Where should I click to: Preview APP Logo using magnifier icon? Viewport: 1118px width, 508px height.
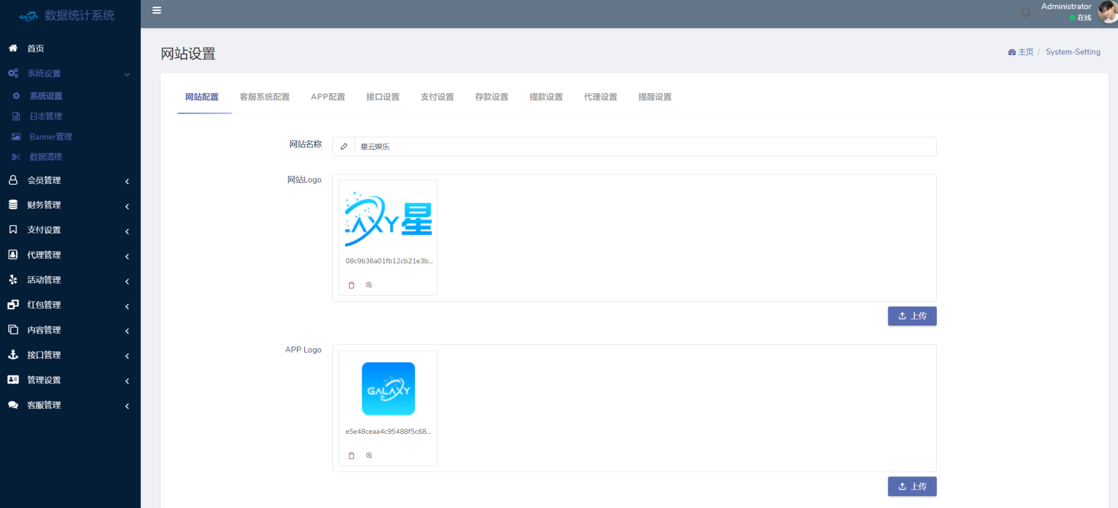coord(369,456)
